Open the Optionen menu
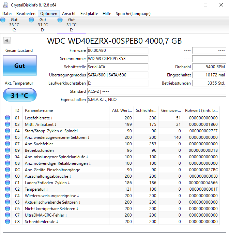This screenshot has width=229, height=235. (49, 14)
